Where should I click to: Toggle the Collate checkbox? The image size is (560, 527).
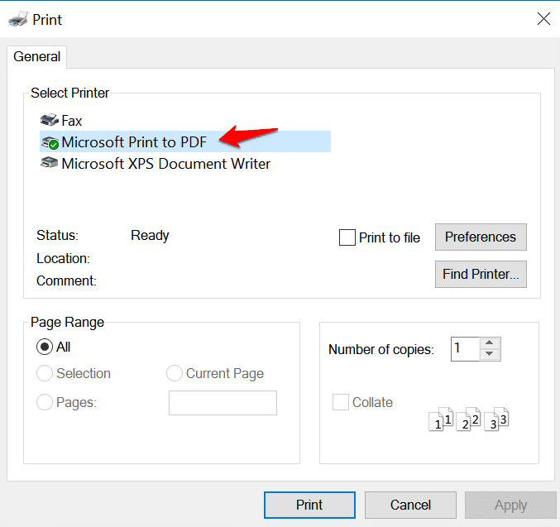341,402
